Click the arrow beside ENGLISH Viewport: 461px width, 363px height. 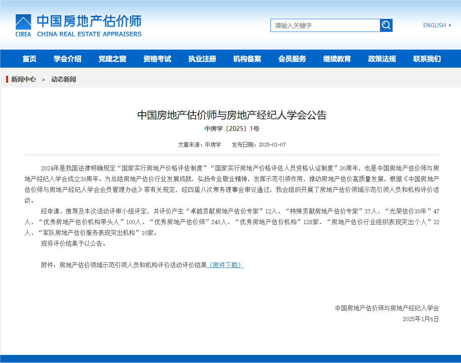[450, 25]
